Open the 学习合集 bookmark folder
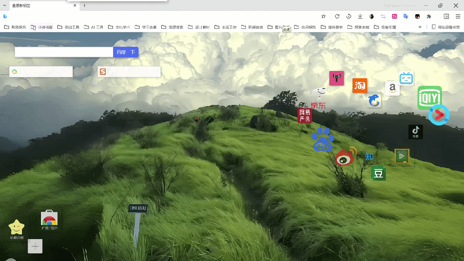 pyautogui.click(x=146, y=27)
